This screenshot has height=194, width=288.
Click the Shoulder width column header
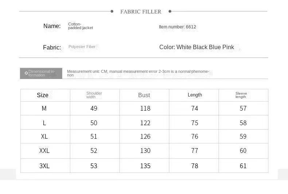pyautogui.click(x=94, y=95)
